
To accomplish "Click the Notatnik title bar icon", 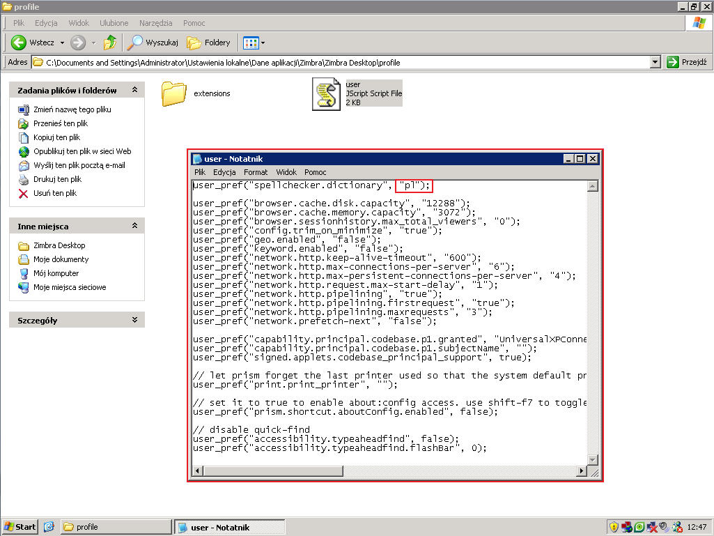I will click(x=198, y=159).
